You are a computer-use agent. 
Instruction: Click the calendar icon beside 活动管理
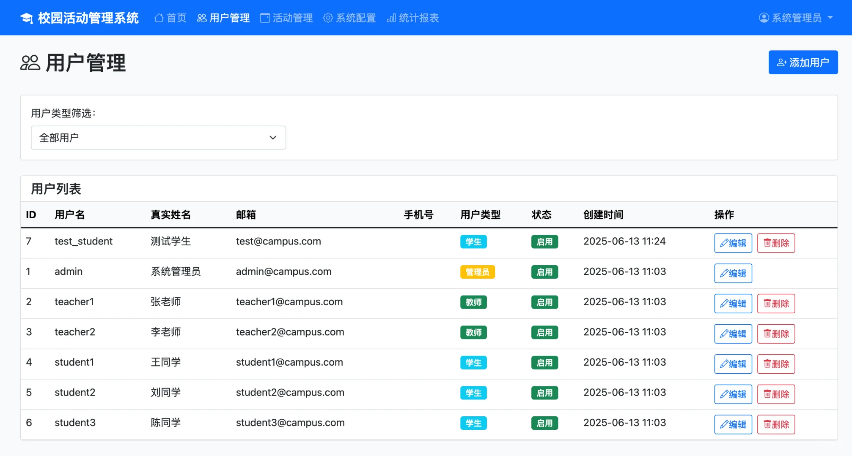coord(264,17)
